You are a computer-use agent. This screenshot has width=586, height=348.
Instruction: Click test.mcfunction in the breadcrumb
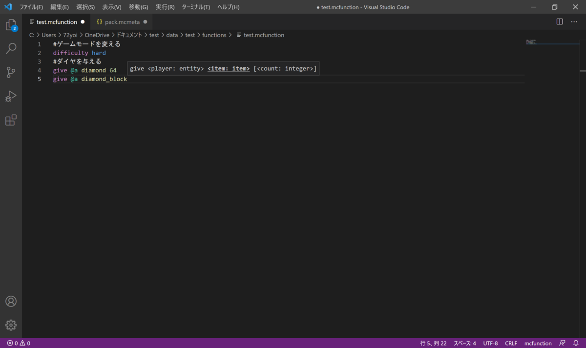point(264,35)
